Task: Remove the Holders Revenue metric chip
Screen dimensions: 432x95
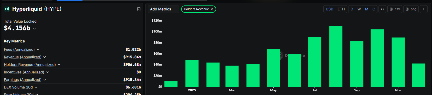Action: (212, 9)
